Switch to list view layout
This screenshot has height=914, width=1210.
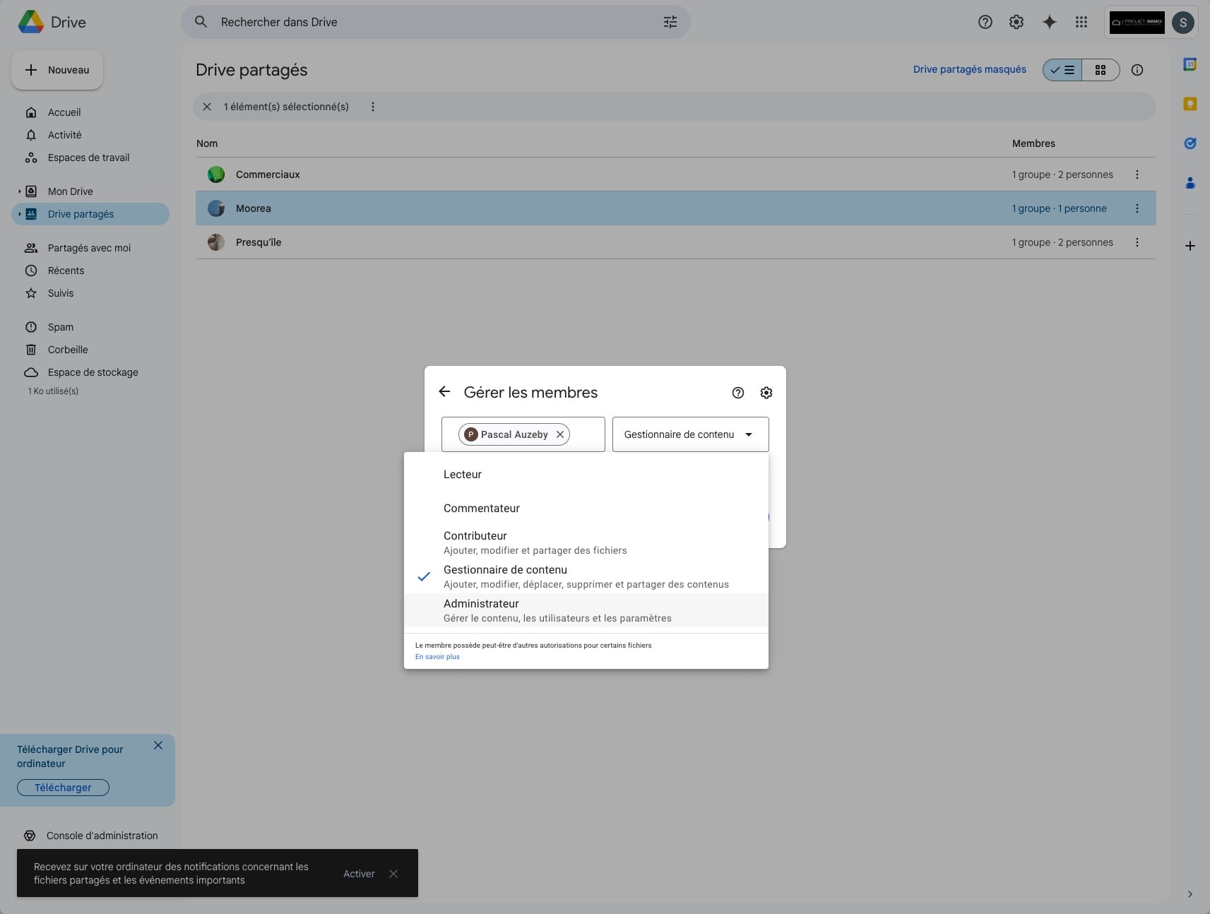[x=1062, y=70]
